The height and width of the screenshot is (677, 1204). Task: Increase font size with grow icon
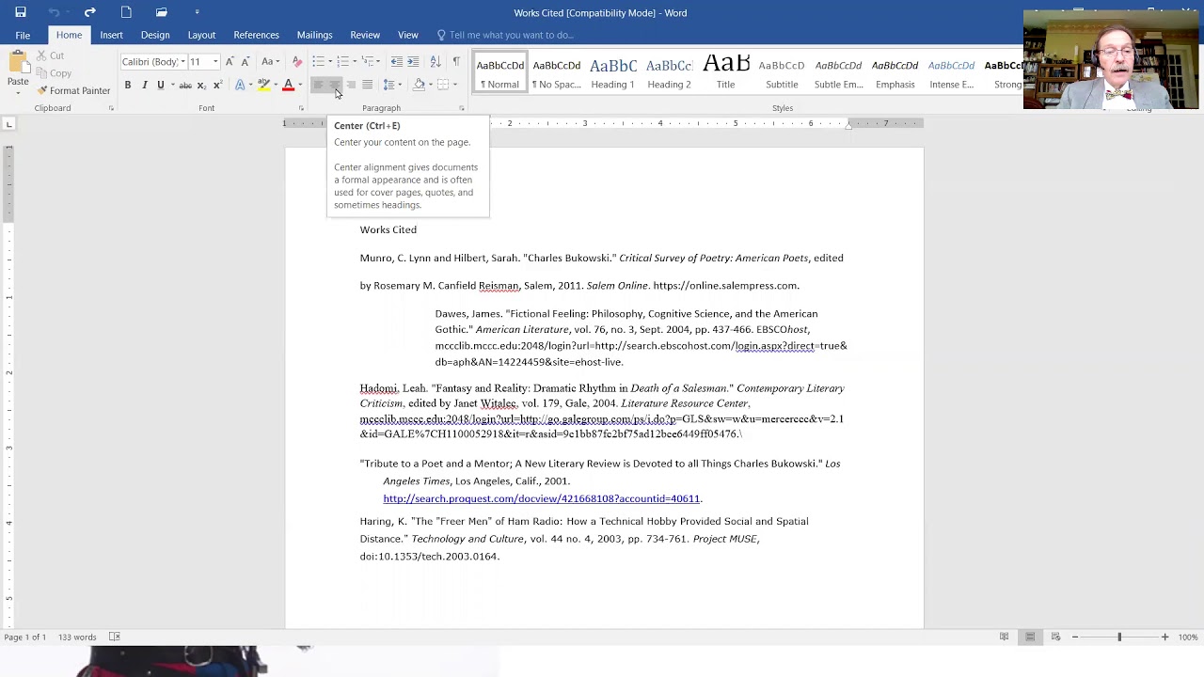coord(230,61)
